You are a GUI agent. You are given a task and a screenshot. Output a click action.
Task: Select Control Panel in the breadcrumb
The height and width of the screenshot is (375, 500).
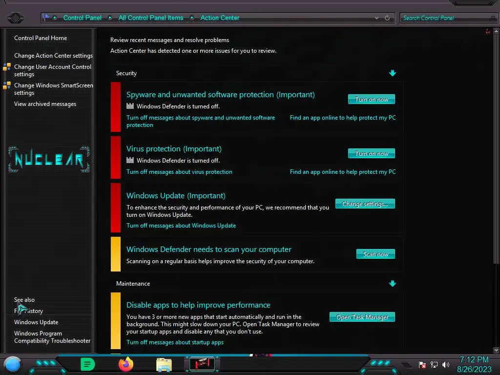[82, 18]
